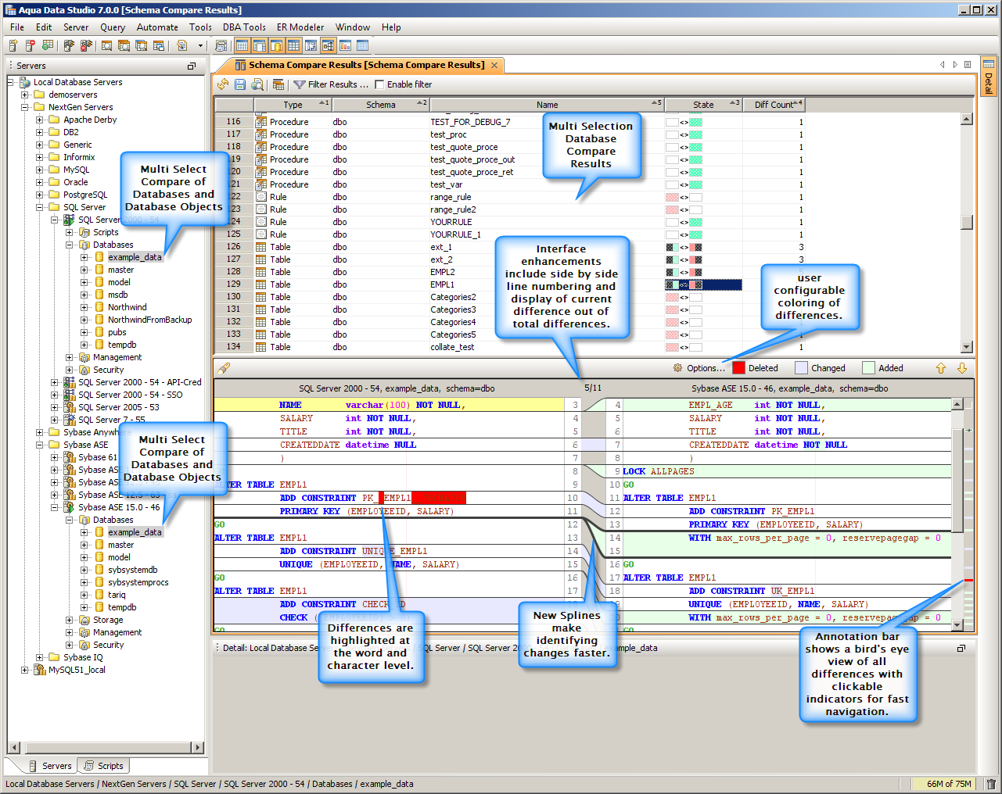Screen dimensions: 1002x794
Task: Click the table icon in the ext_1 row
Action: [x=261, y=247]
